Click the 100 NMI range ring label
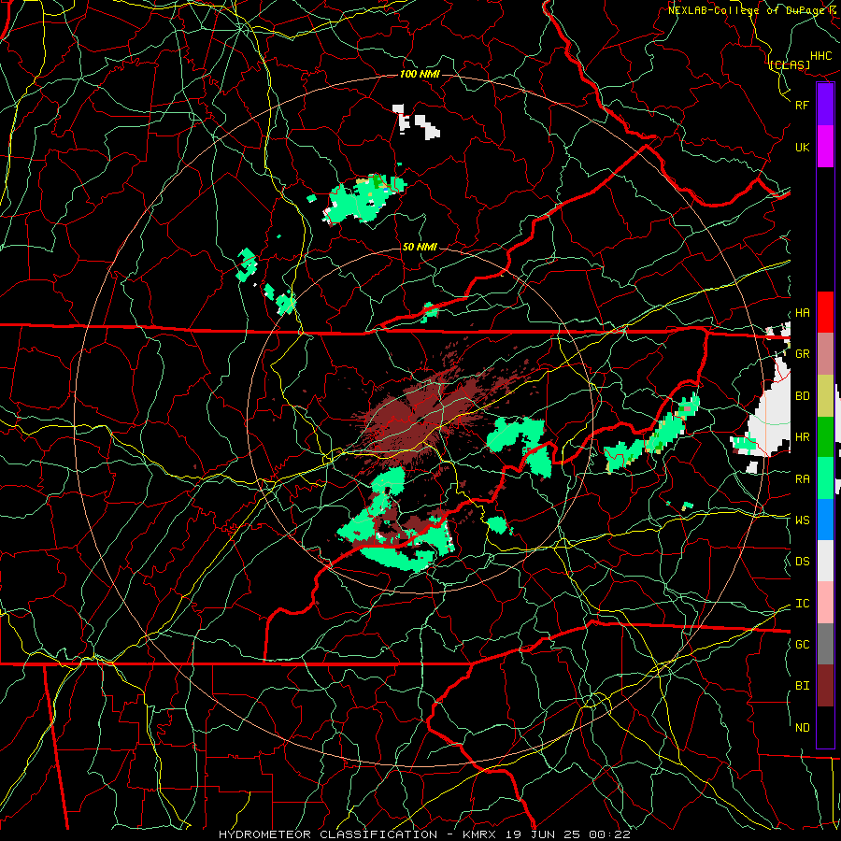841x841 pixels. tap(420, 74)
